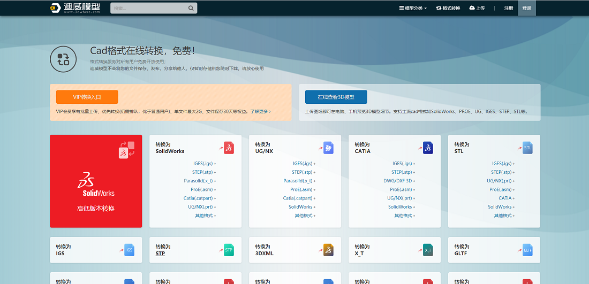589x284 pixels.
Task: Select IGES(.igs) under SolidWorks card
Action: (205, 164)
